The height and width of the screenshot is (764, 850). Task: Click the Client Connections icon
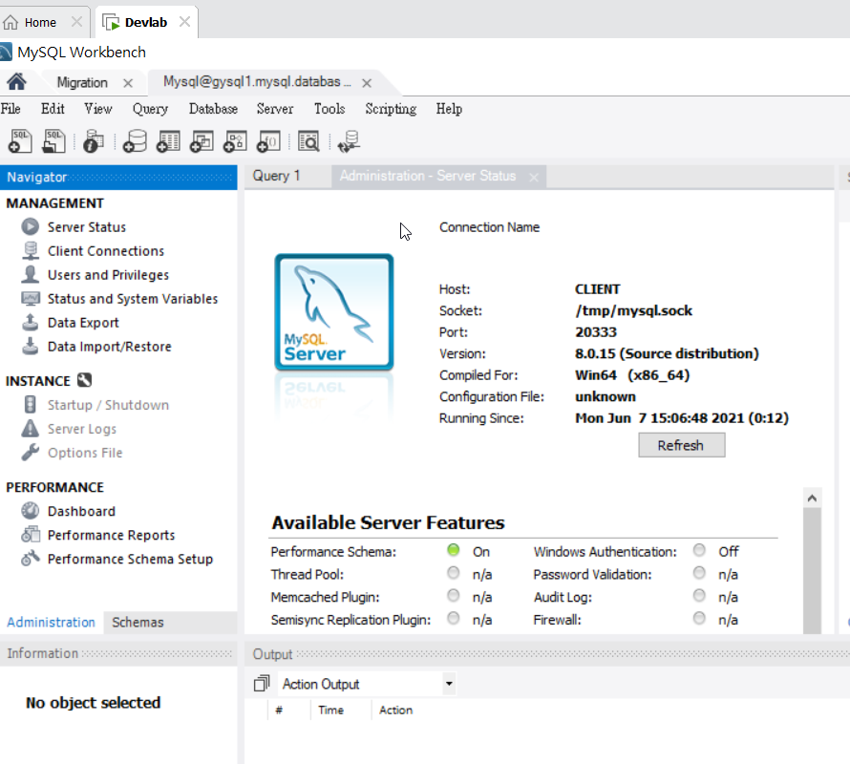coord(31,250)
